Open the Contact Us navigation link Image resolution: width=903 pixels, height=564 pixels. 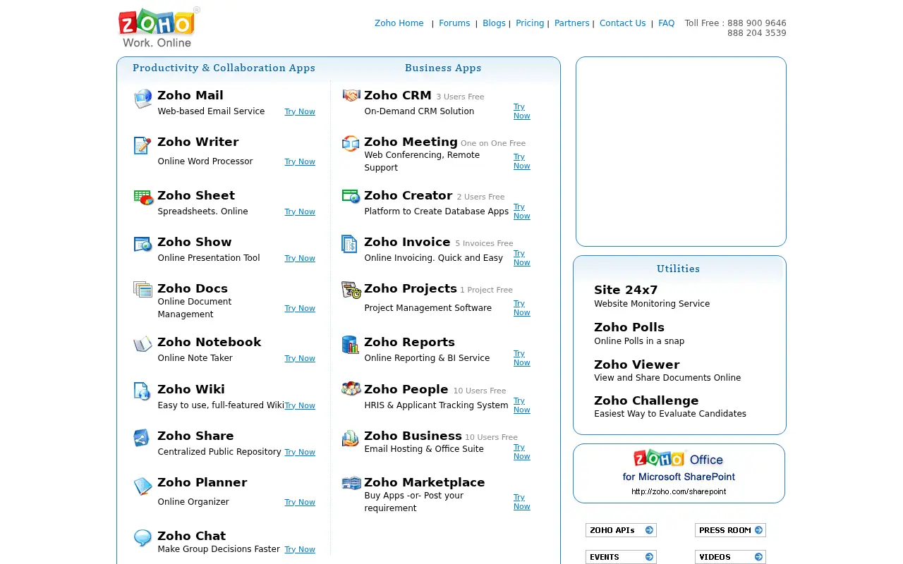pos(622,23)
